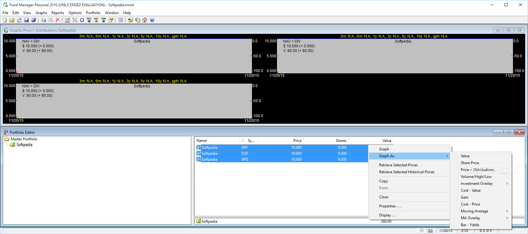Screen dimensions: 528x234
Task: Click the 11/20/15 date in status bar
Action: coord(446,231)
